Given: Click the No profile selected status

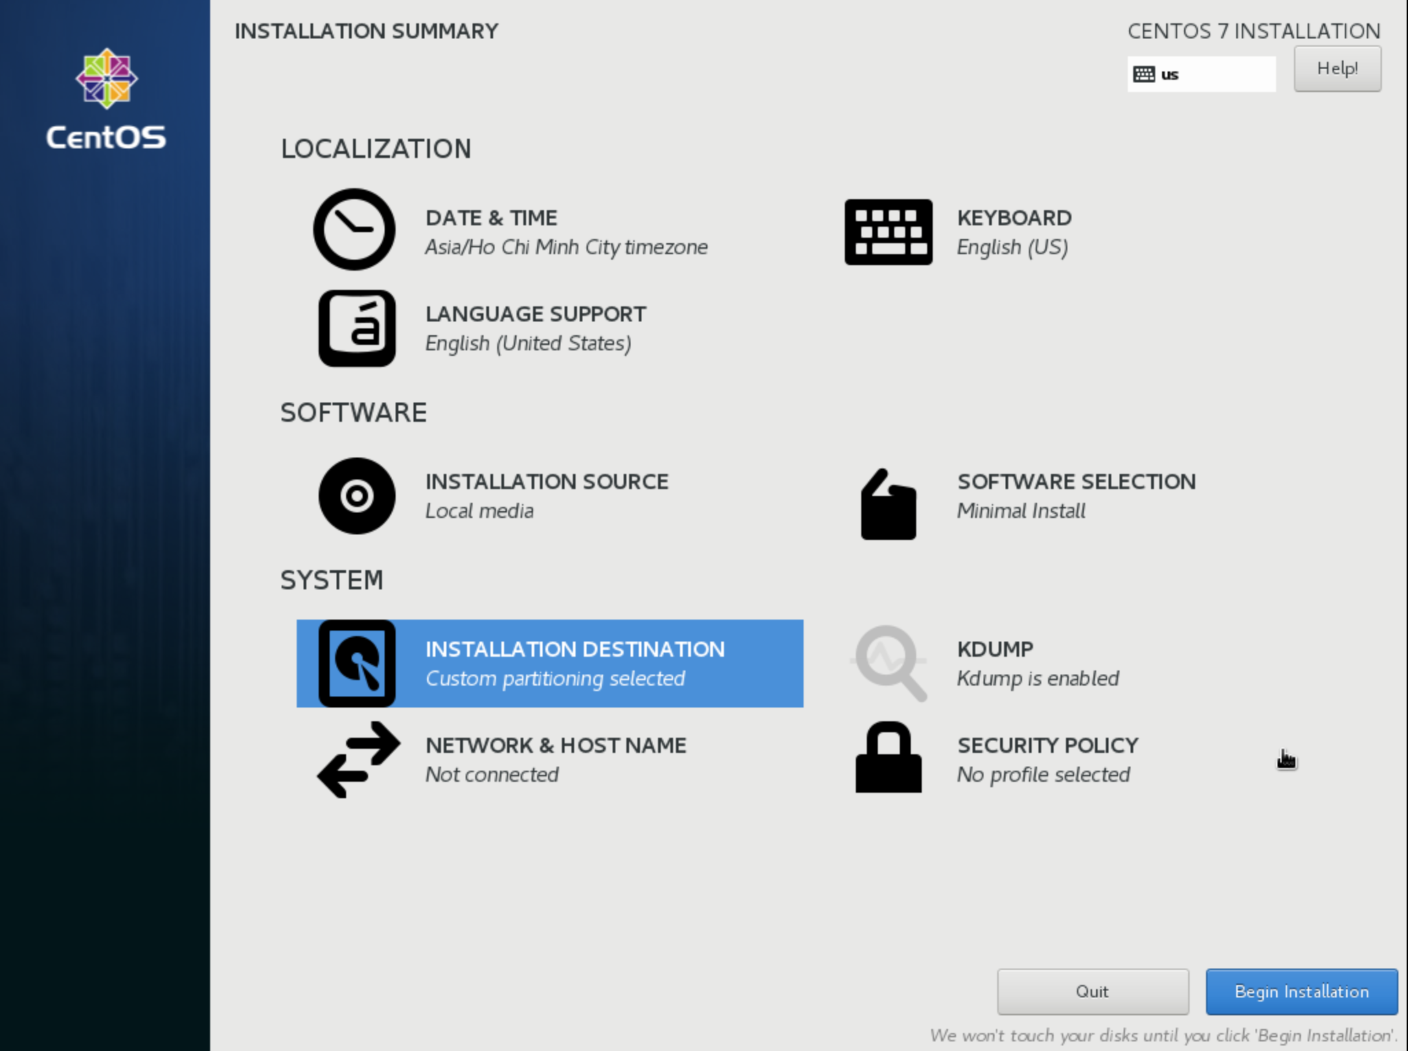Looking at the screenshot, I should [1043, 775].
